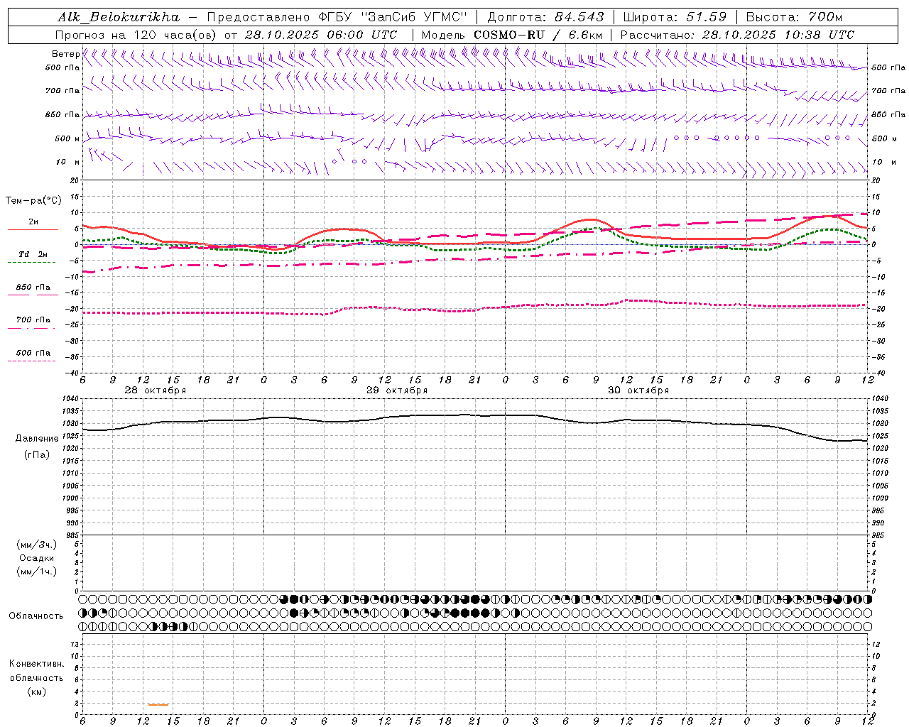Click 'Рассчитано: 28.10.2025 10:38 UTC' text

[737, 35]
